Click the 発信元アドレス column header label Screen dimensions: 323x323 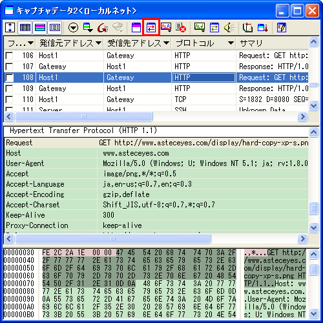pyautogui.click(x=67, y=43)
